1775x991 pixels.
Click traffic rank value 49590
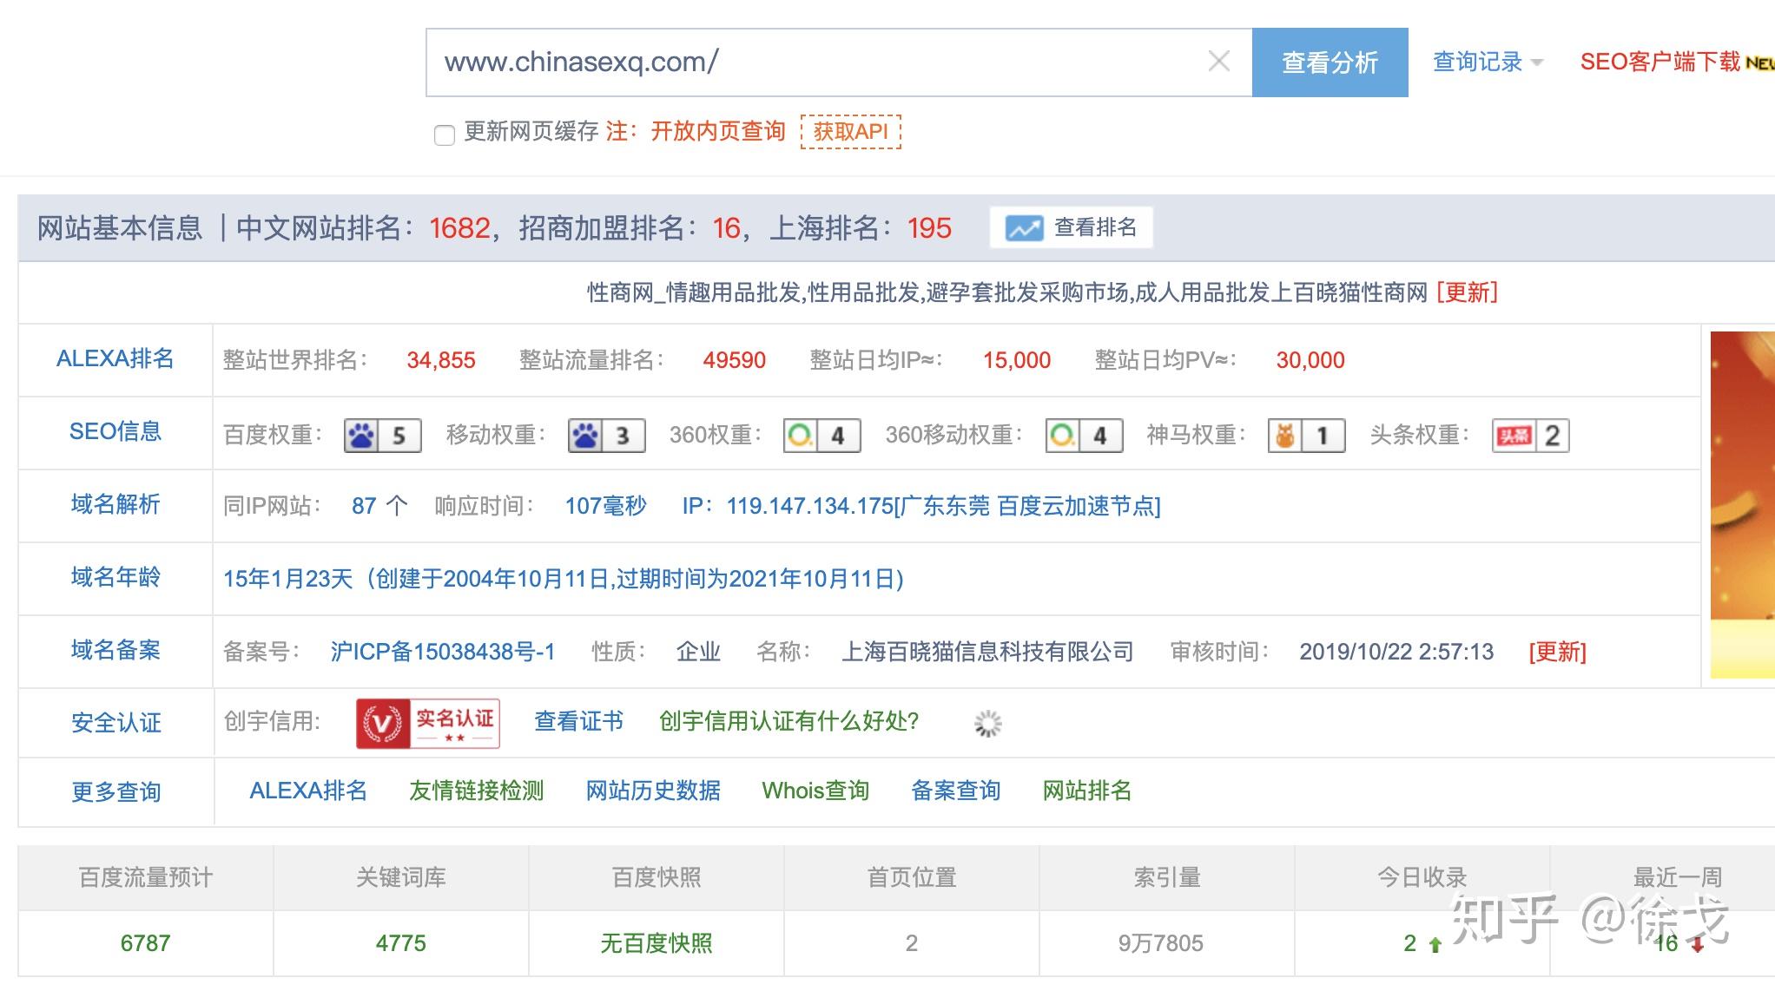[735, 360]
